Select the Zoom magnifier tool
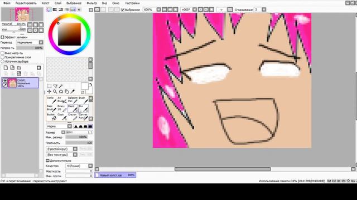The height and width of the screenshot is (200, 357). [55, 92]
